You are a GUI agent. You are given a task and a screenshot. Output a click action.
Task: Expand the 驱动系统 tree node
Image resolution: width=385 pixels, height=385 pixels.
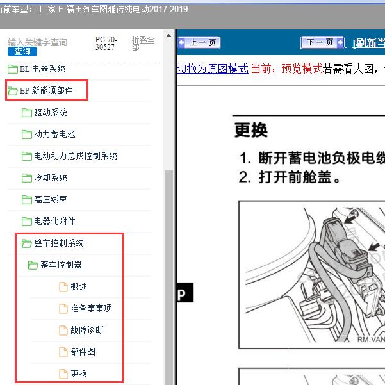[x=51, y=113]
